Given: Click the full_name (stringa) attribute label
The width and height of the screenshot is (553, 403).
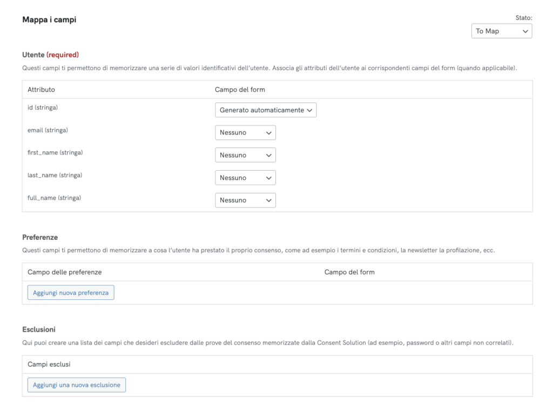Looking at the screenshot, I should coord(54,198).
